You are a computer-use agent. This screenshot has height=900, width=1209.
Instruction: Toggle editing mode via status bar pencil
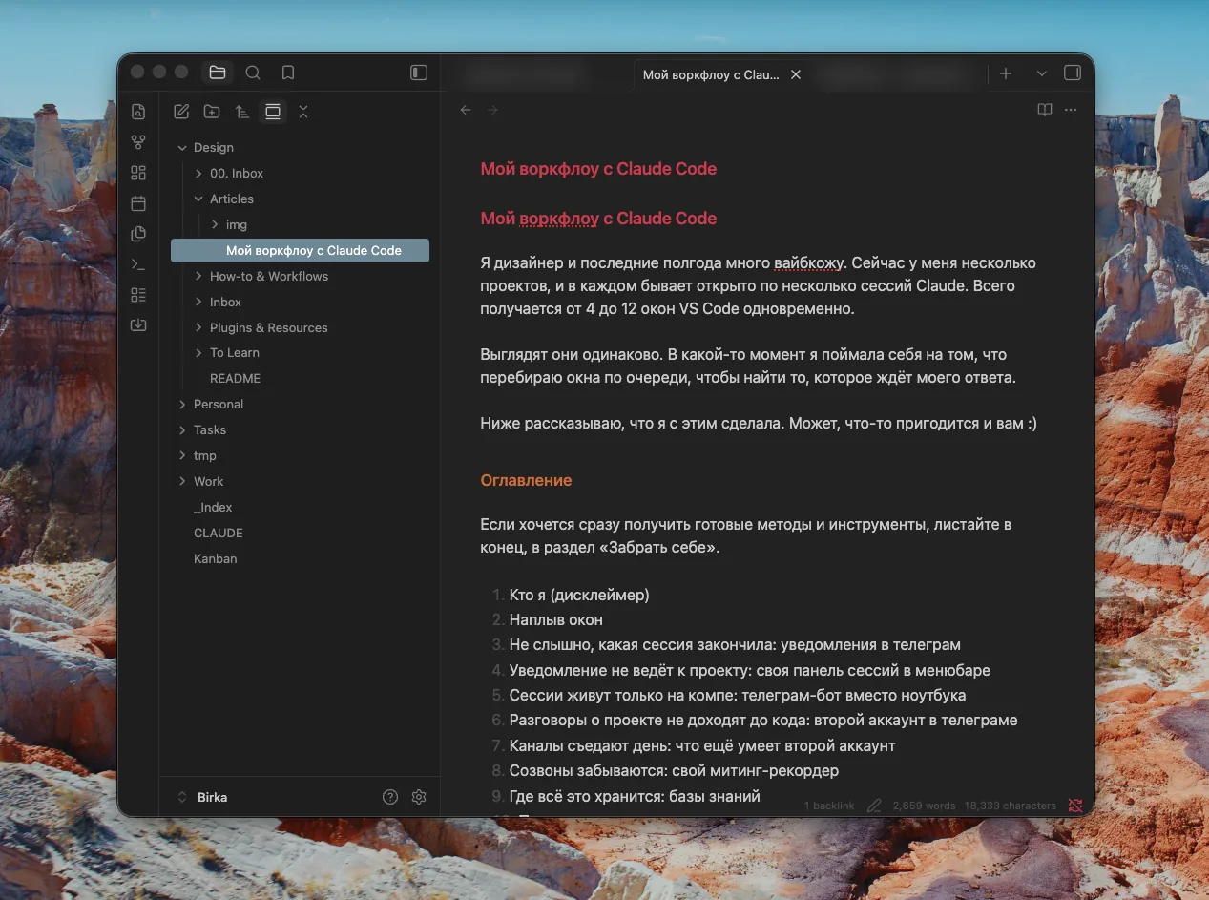pyautogui.click(x=874, y=806)
